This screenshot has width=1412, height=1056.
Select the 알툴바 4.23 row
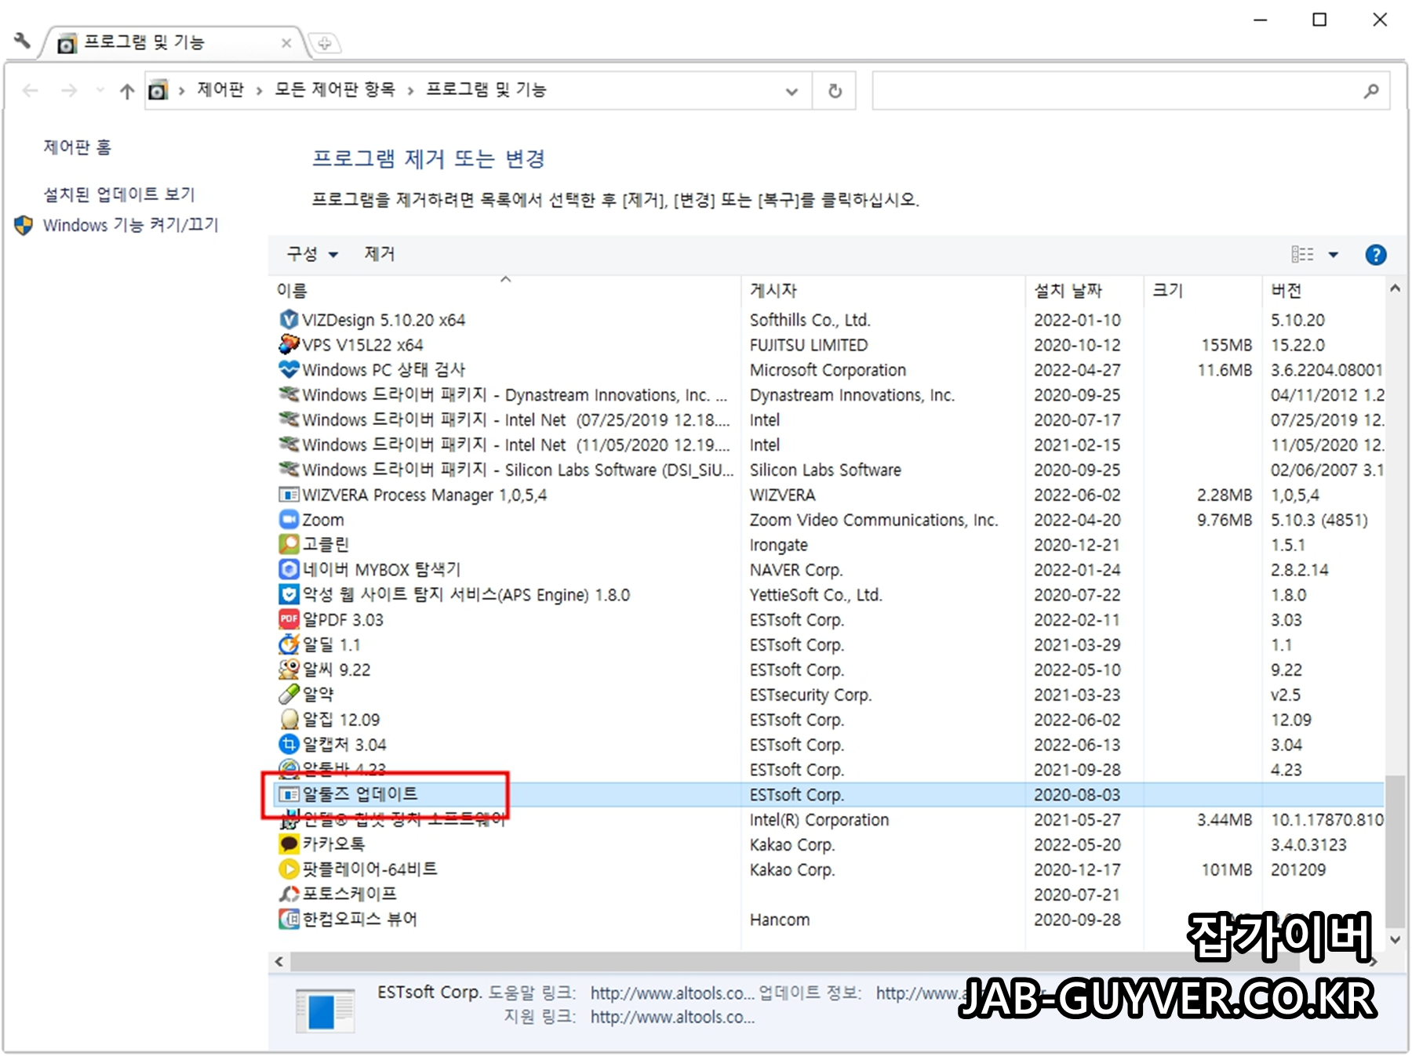tap(827, 769)
